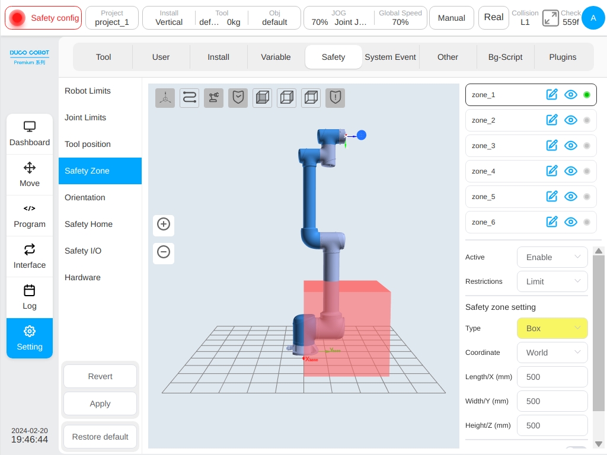Toggle the zone_4 status indicator dot
607x455 pixels.
click(x=587, y=171)
